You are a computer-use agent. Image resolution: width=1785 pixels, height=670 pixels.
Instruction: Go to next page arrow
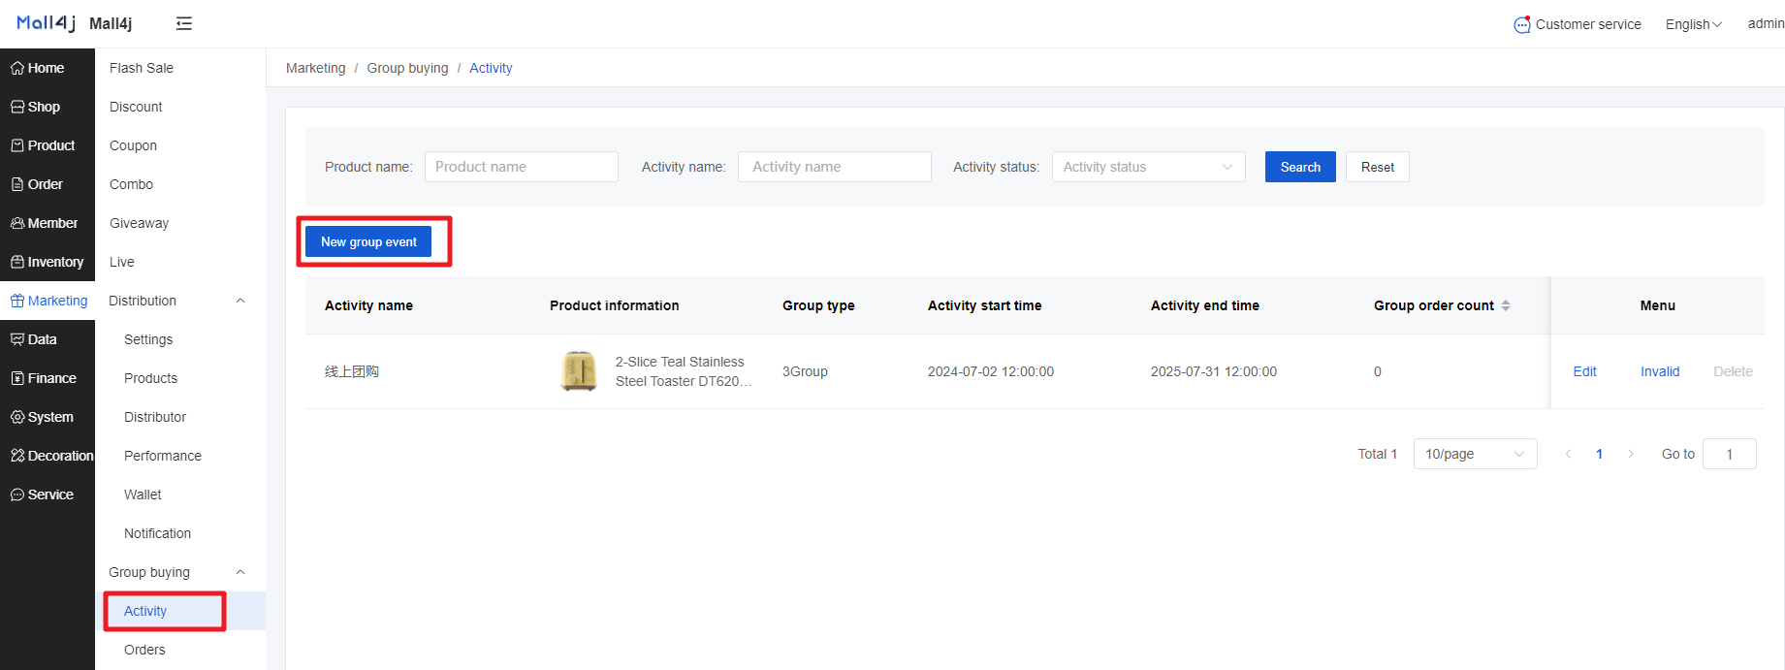(1631, 454)
